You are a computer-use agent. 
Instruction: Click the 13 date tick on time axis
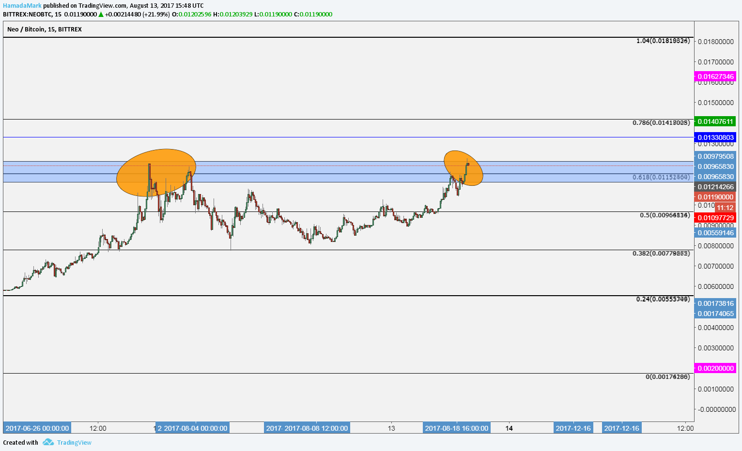click(391, 428)
